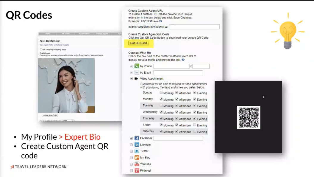Viewport: 314px width, 177px height.
Task: Focus the custom agent URL extension field
Action: coord(194,27)
